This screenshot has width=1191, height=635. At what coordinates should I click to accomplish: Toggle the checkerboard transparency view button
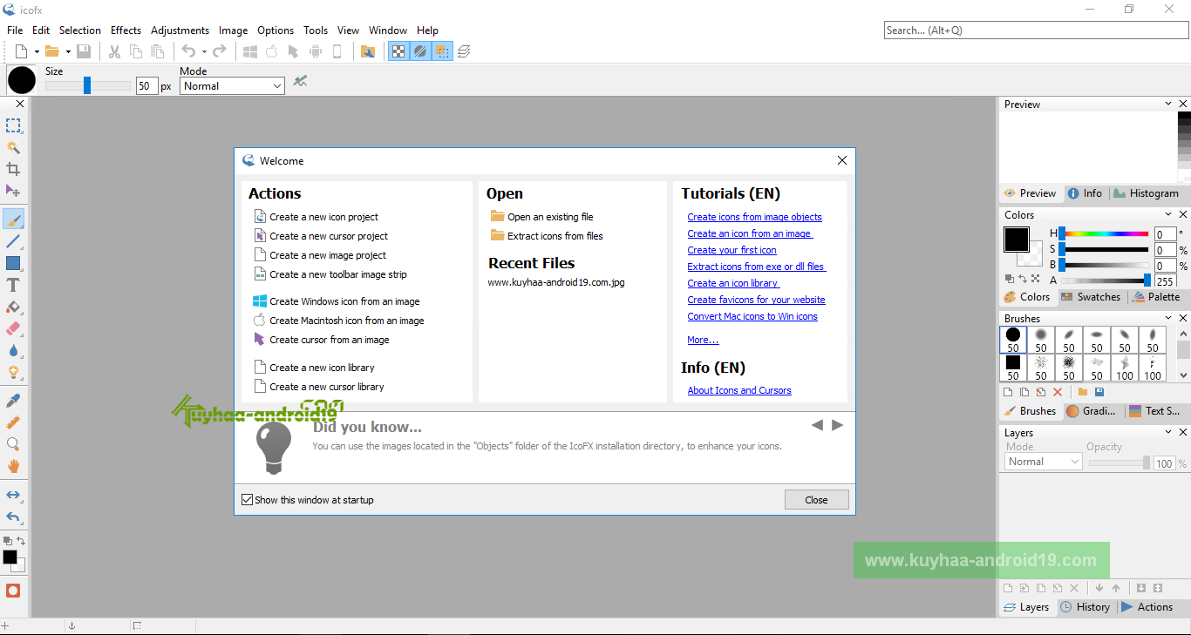pos(398,51)
